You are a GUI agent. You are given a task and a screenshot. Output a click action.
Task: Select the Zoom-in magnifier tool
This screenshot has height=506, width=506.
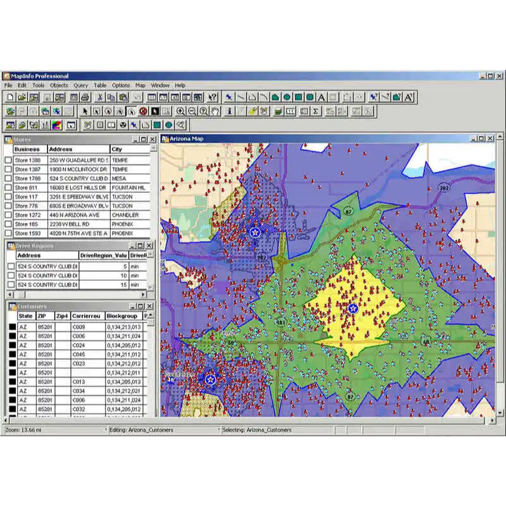point(180,111)
